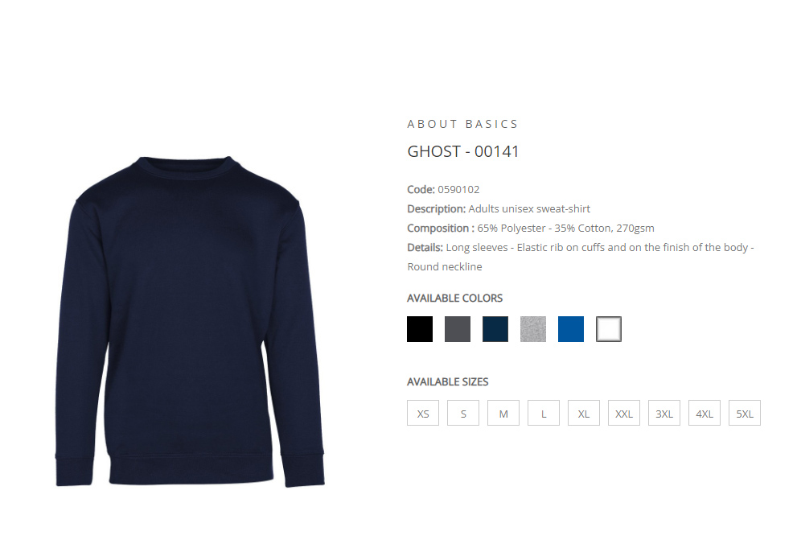Screen dimensions: 797x552
Task: Choose size XXL
Action: click(623, 413)
